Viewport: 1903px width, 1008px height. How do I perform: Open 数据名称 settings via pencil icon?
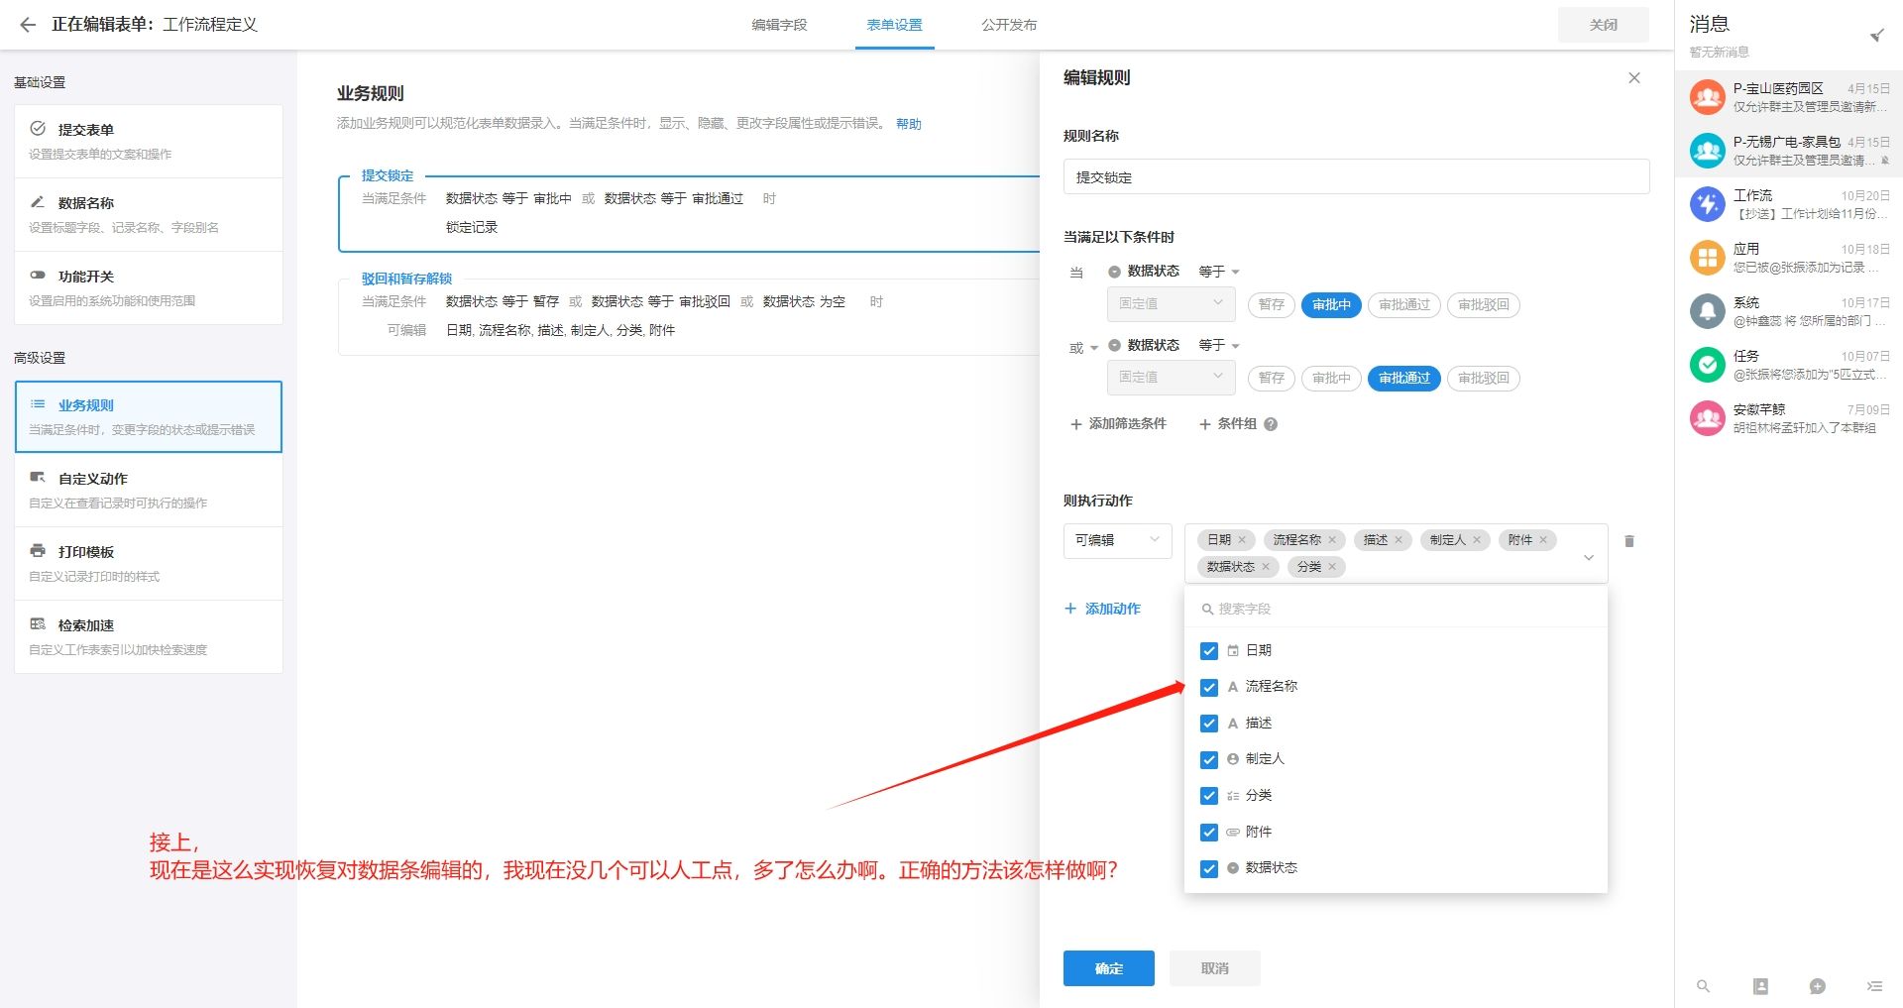[x=37, y=202]
